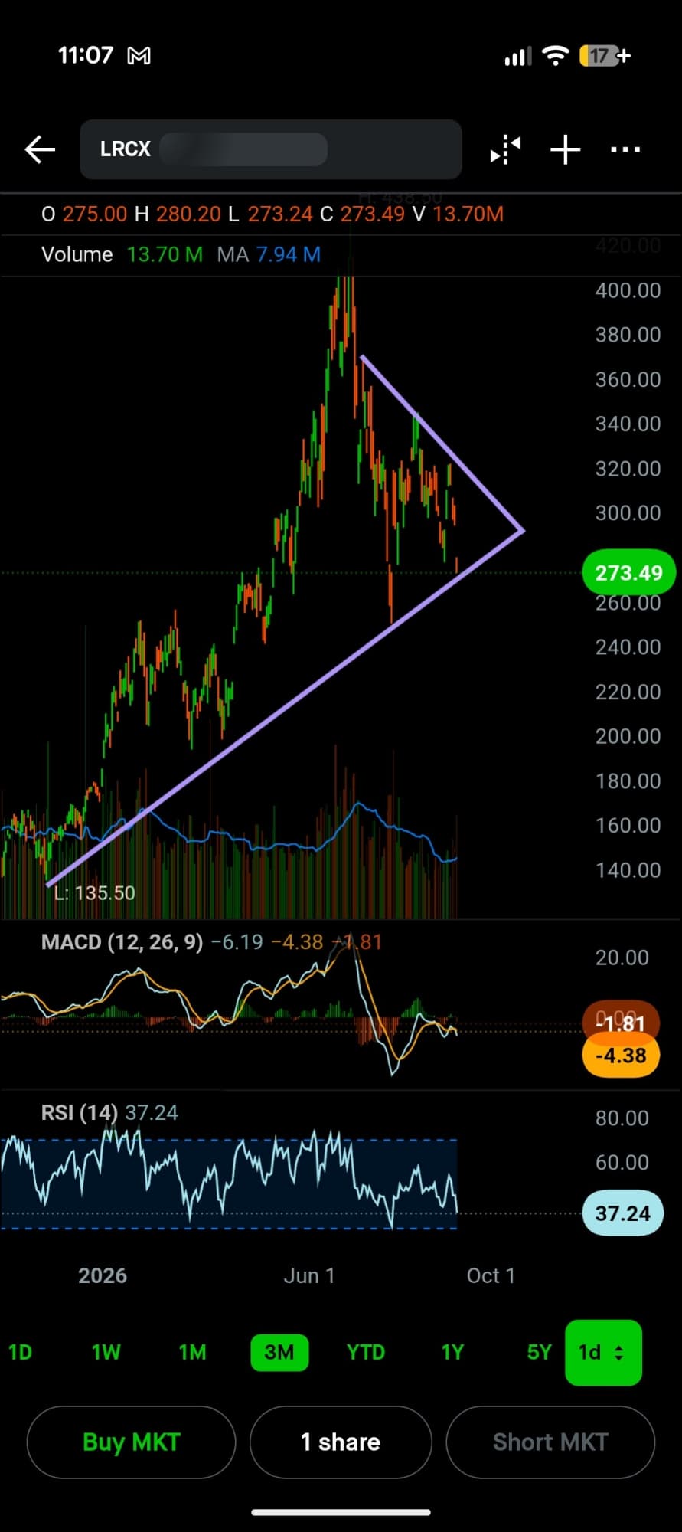Tap the plus add-indicator icon

click(565, 149)
